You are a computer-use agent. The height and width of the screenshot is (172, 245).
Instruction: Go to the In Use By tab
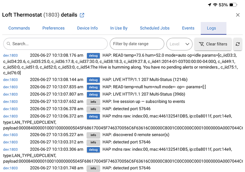pyautogui.click(x=119, y=28)
